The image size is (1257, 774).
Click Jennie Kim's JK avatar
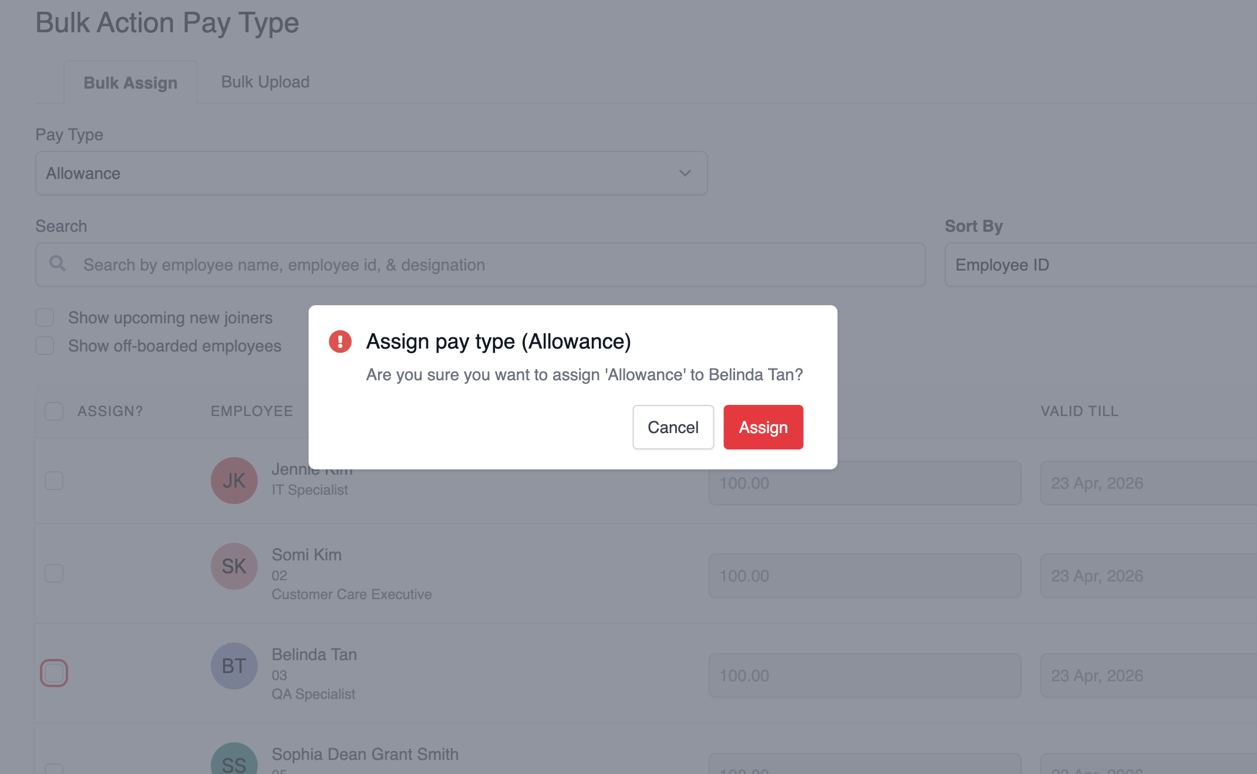234,481
